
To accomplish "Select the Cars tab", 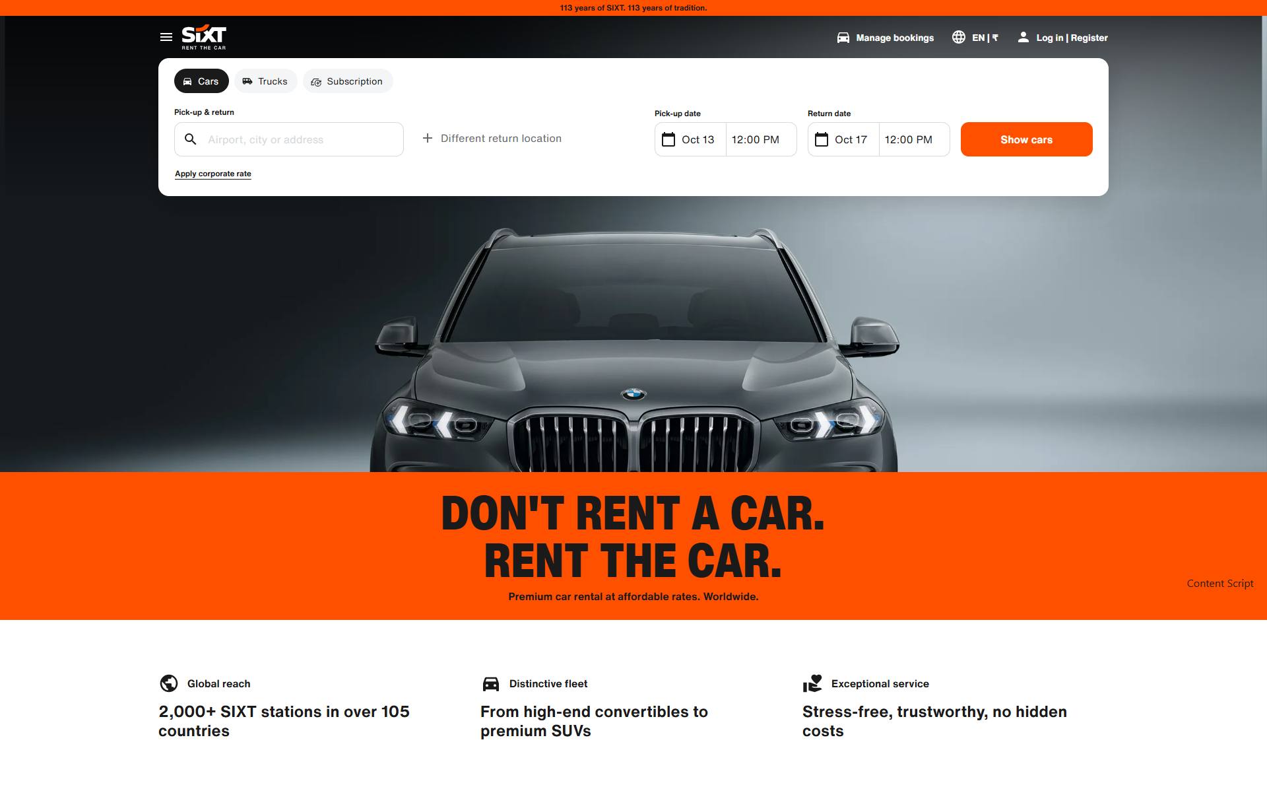I will pyautogui.click(x=201, y=81).
